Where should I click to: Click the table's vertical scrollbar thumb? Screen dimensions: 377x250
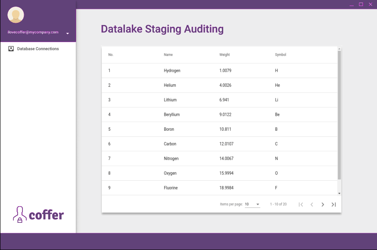[339, 115]
